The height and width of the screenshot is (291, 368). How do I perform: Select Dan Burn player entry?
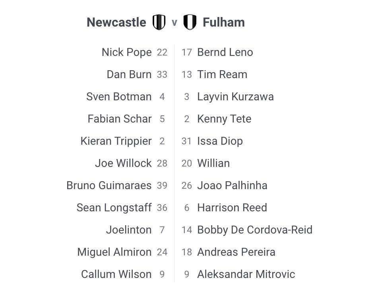point(129,75)
